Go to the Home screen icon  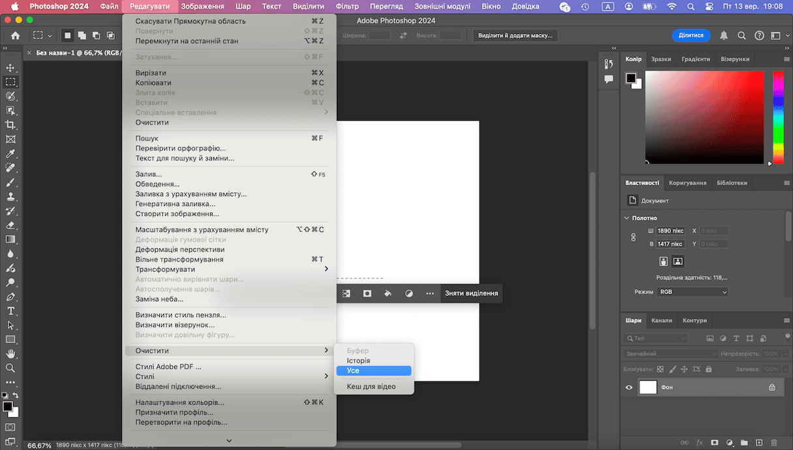16,35
